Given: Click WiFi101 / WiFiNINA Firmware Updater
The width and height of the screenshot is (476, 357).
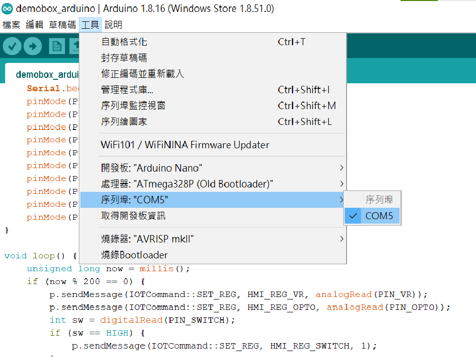Looking at the screenshot, I should tap(185, 145).
